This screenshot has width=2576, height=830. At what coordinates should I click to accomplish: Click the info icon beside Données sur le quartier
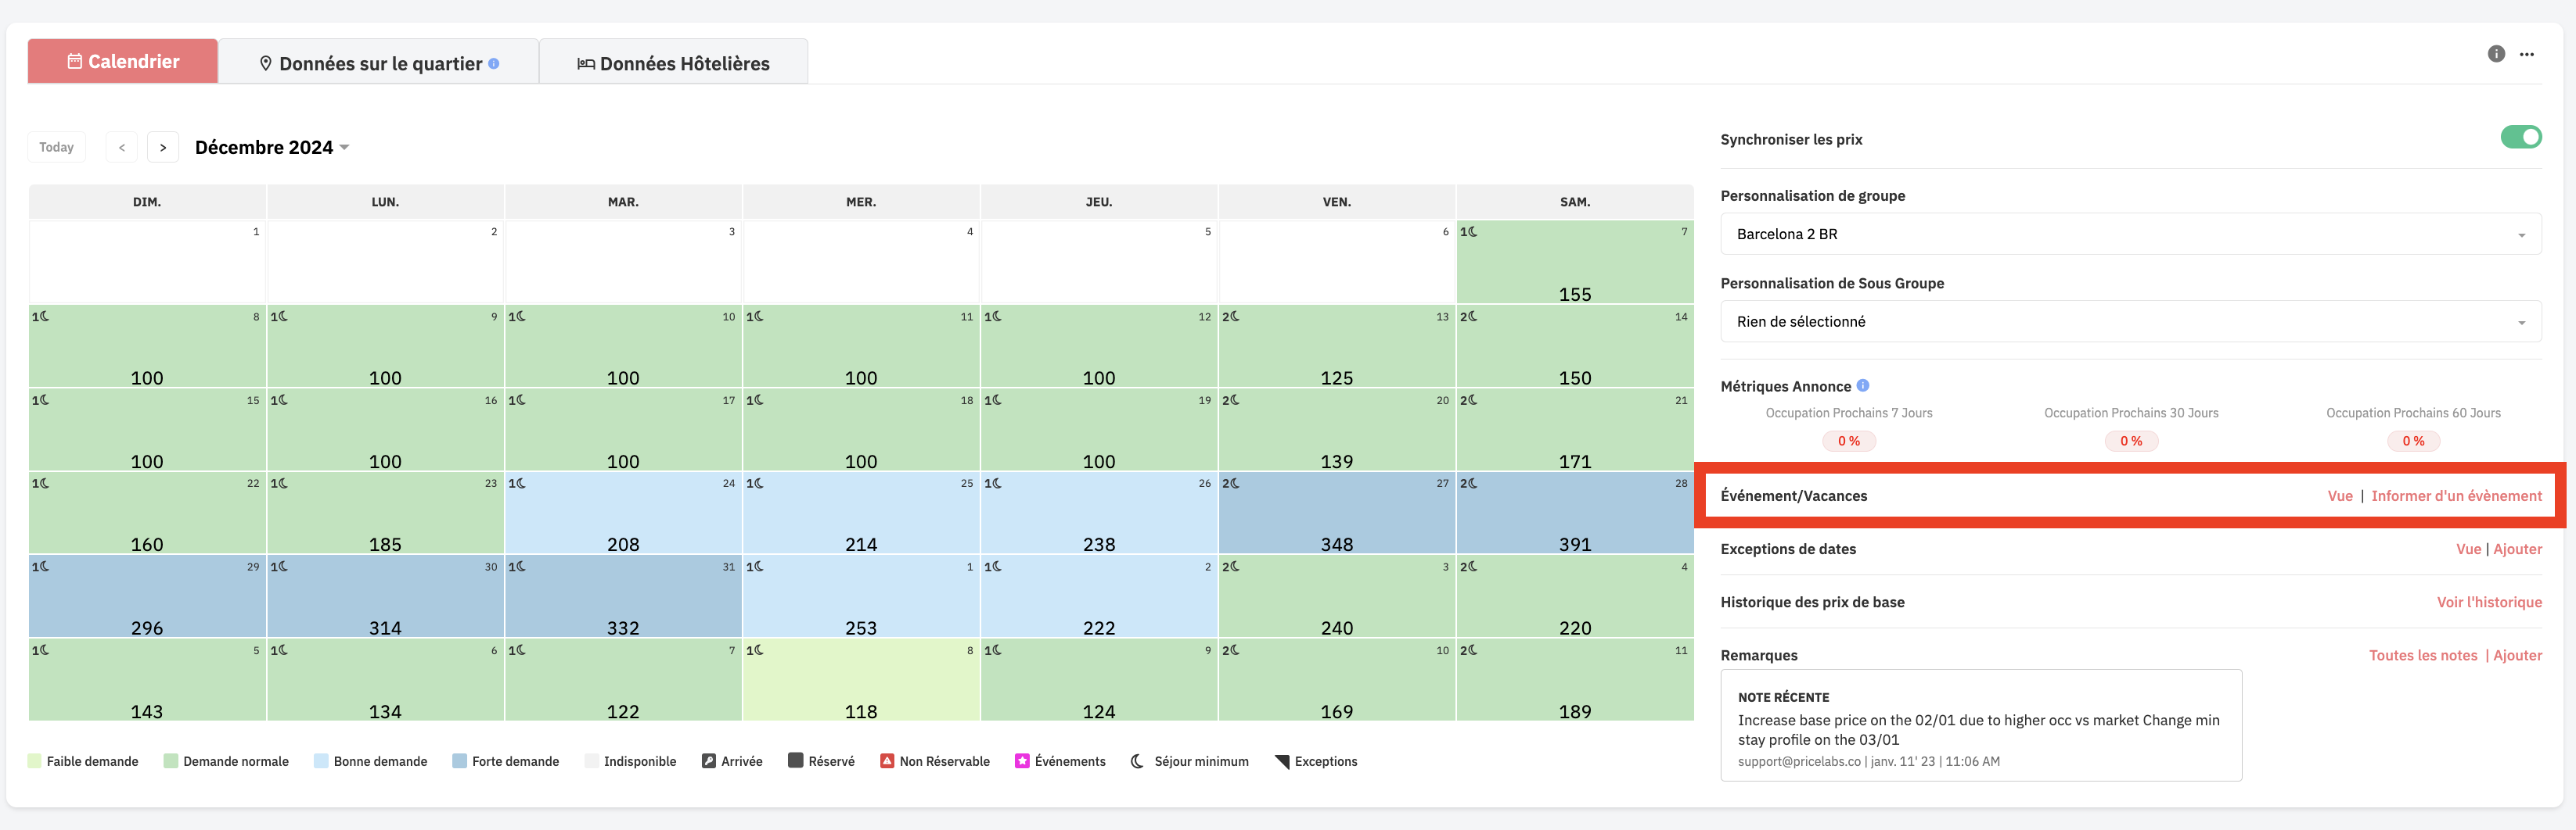point(493,63)
